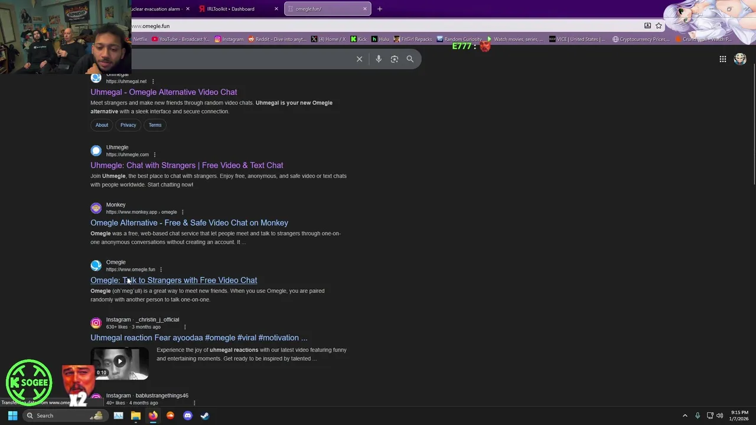Viewport: 756px width, 425px height.
Task: Open more options for monkey.app result
Action: [183, 212]
